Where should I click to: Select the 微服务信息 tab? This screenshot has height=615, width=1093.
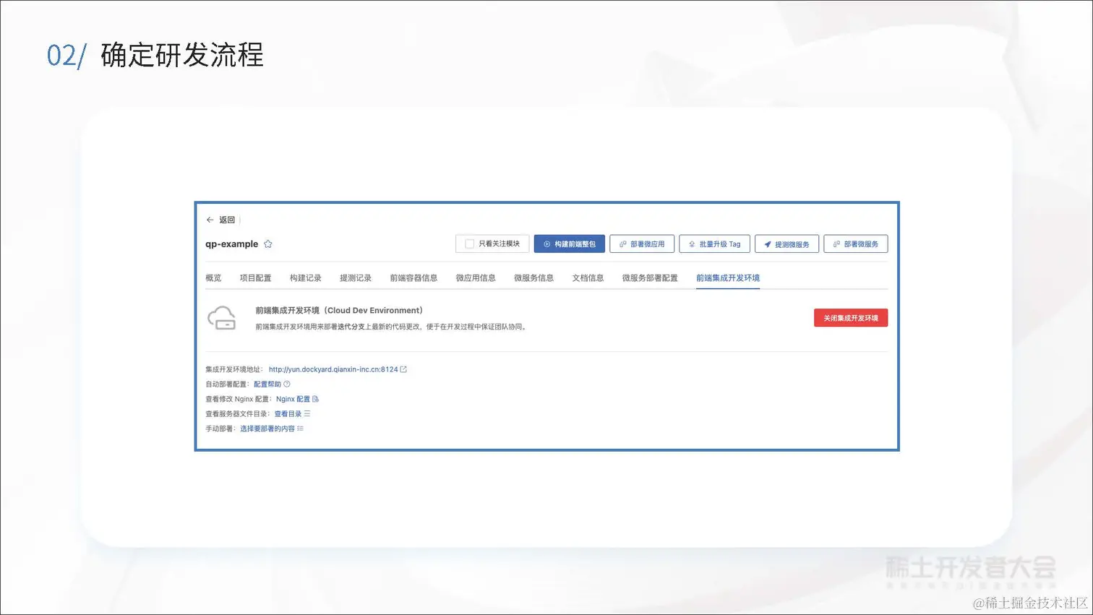[x=534, y=278]
